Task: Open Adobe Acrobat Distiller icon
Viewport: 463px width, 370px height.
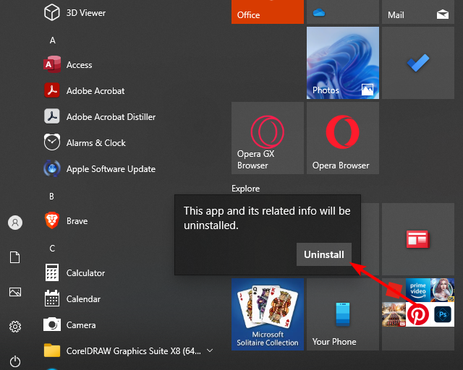Action: (x=52, y=116)
